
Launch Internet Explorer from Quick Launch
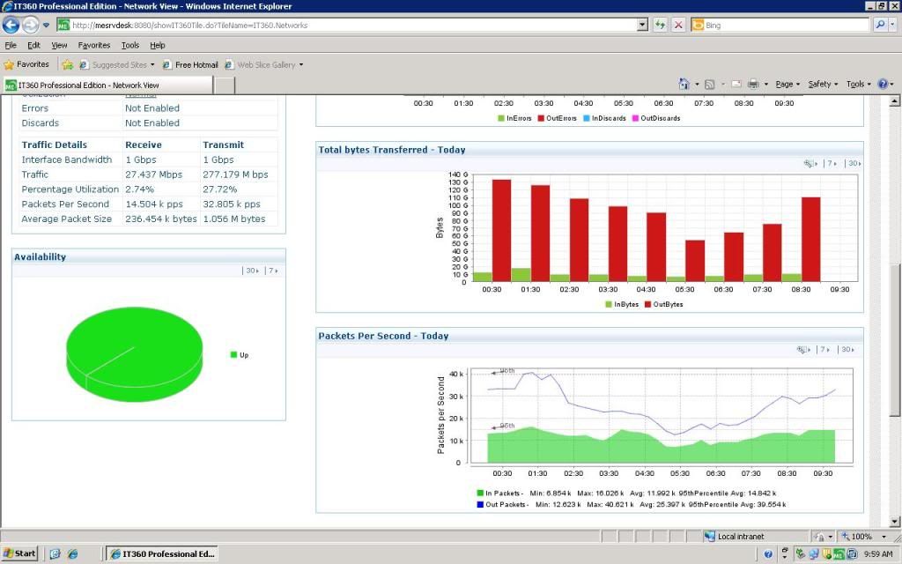click(72, 553)
